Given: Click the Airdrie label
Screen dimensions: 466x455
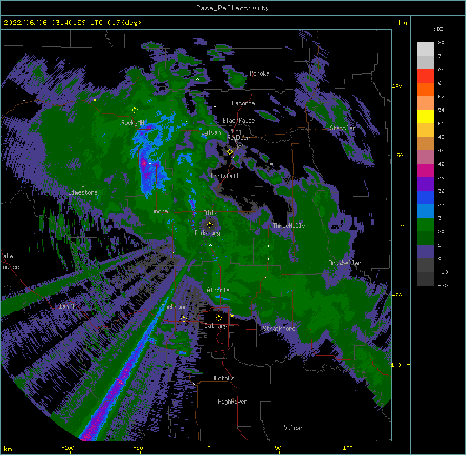Looking at the screenshot, I should coord(218,290).
